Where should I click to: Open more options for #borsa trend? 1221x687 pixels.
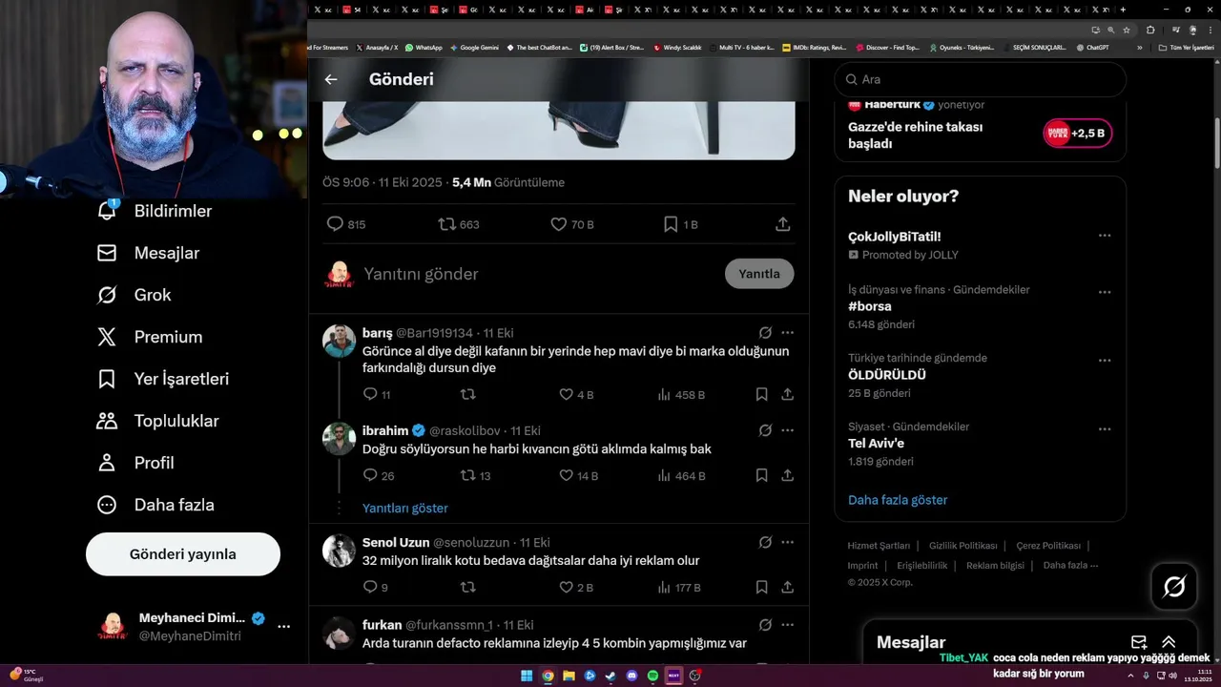[1105, 292]
